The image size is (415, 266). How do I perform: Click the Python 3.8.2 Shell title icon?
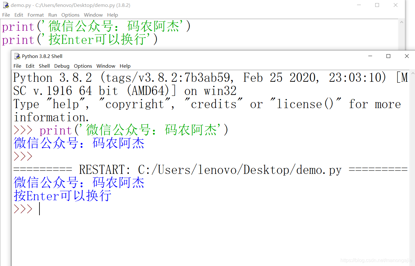17,56
